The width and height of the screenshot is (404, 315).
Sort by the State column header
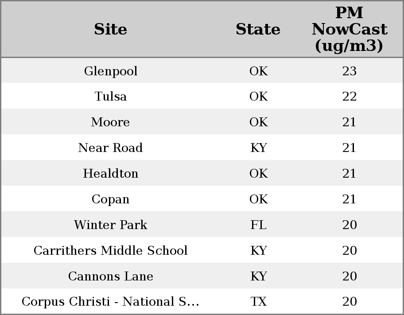coord(258,29)
